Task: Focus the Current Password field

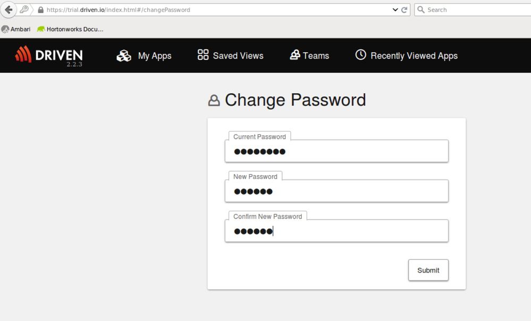Action: pos(336,151)
